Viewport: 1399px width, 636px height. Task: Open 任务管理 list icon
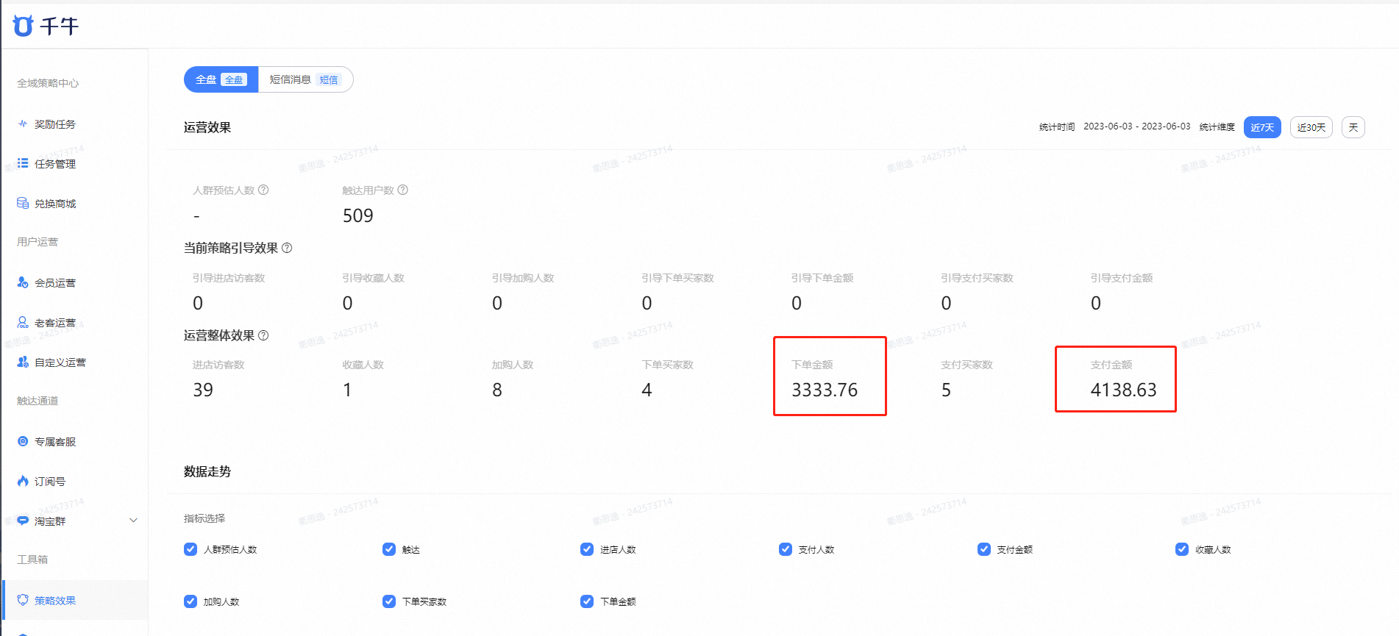[23, 163]
